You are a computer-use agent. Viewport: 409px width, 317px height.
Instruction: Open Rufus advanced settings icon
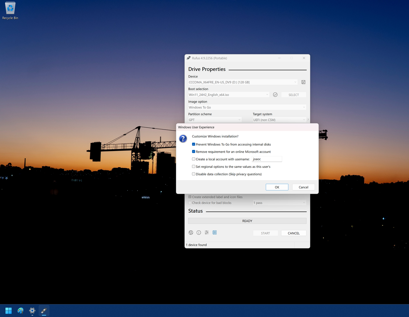(207, 232)
